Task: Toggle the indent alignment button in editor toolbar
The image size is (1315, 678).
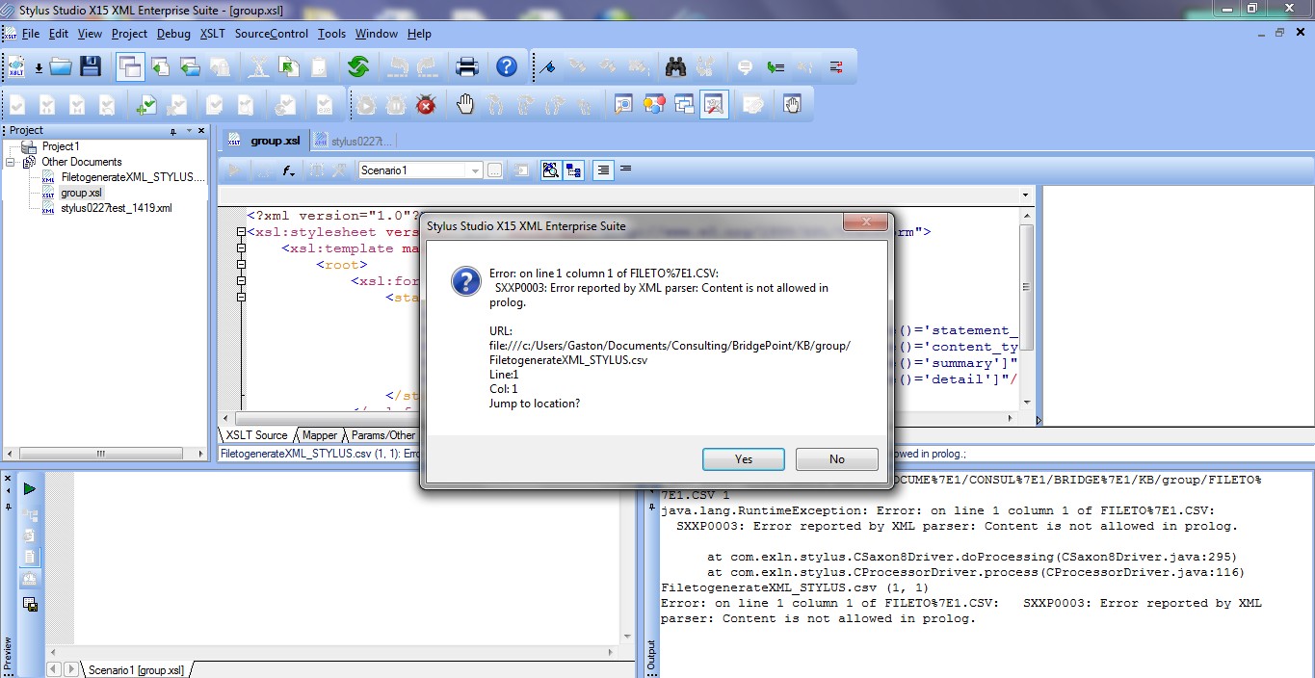Action: [603, 170]
